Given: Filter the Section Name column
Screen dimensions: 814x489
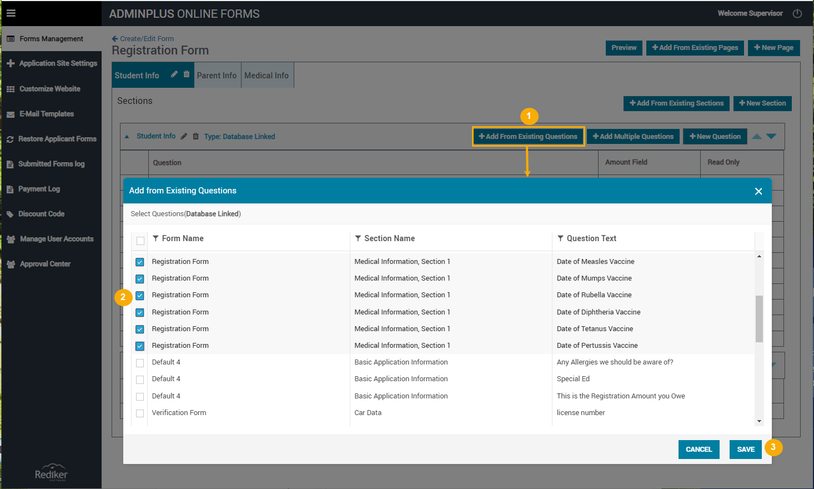Looking at the screenshot, I should [358, 238].
